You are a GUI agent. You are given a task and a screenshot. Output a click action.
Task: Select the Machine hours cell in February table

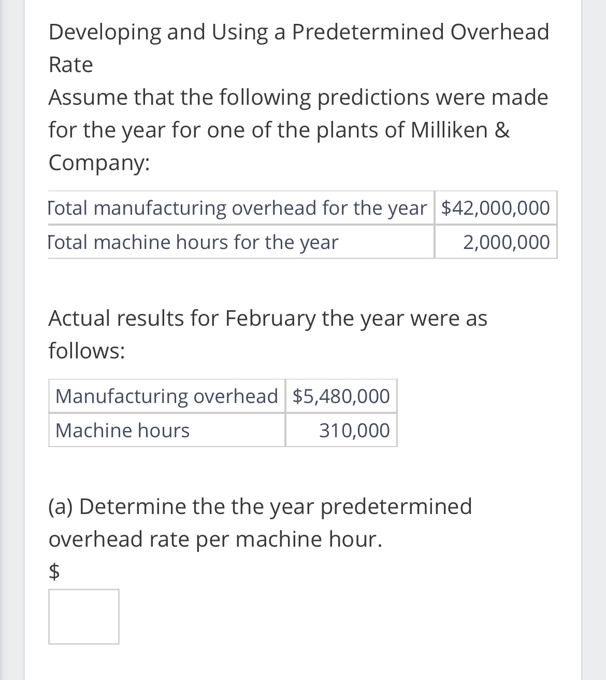pyautogui.click(x=122, y=430)
